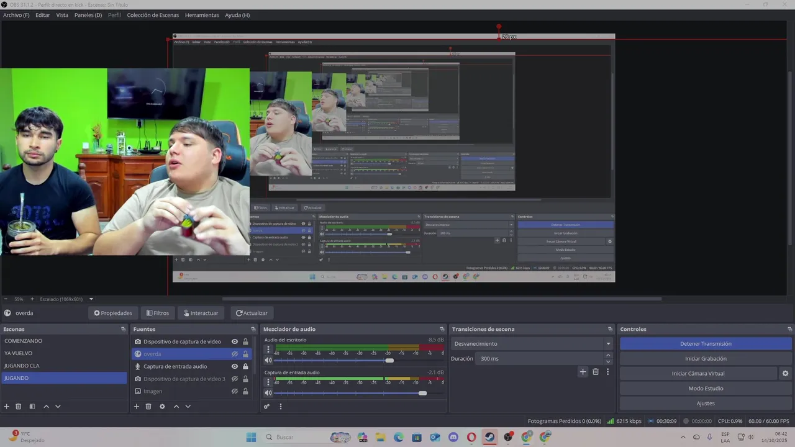Viewport: 795px width, 447px height.
Task: Open Opera browser from taskbar
Action: click(x=471, y=437)
